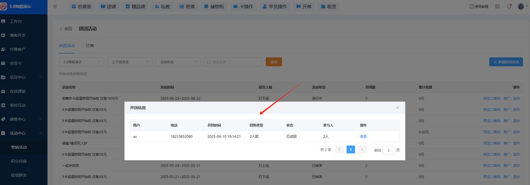Click the 家校互动 sidebar icon
The image size is (530, 185).
pos(3,105)
